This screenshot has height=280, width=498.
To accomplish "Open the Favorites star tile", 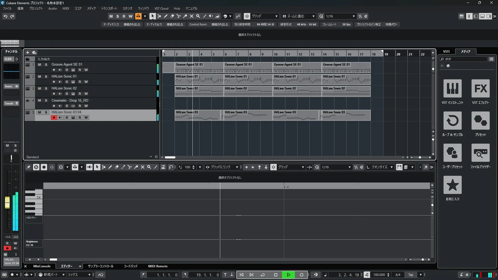I will (452, 185).
